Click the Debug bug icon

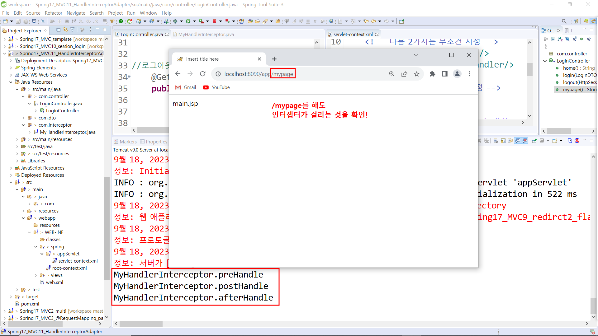[175, 21]
